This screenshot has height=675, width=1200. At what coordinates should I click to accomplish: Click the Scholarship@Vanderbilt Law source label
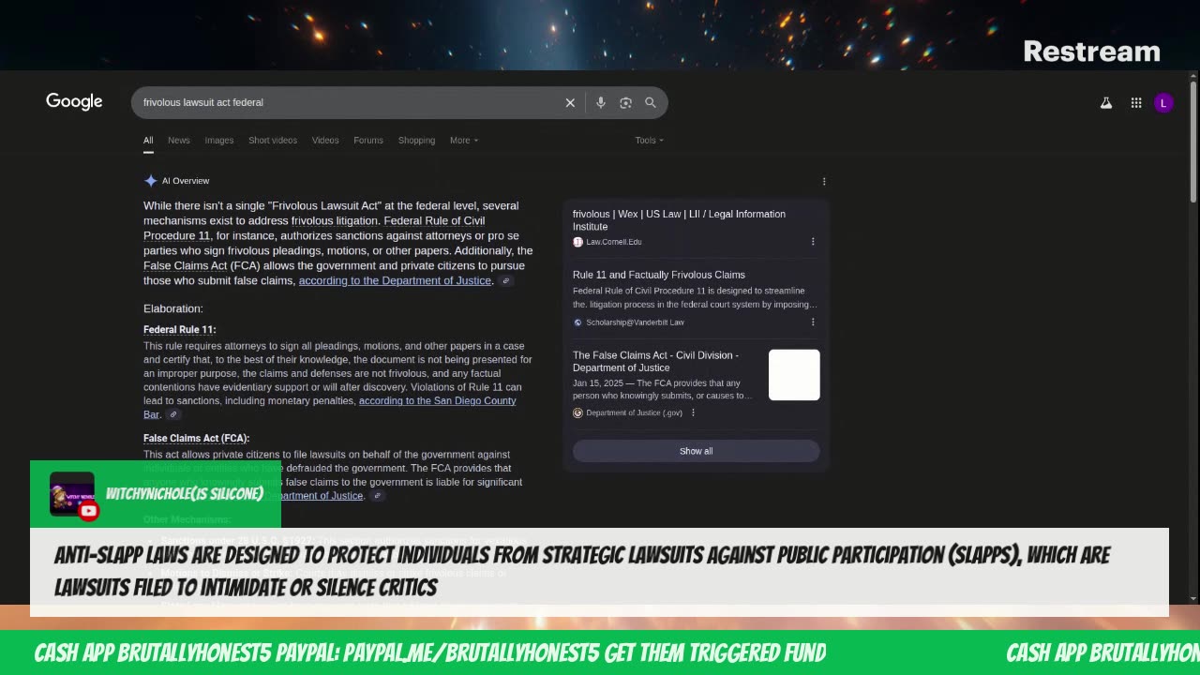tap(635, 322)
